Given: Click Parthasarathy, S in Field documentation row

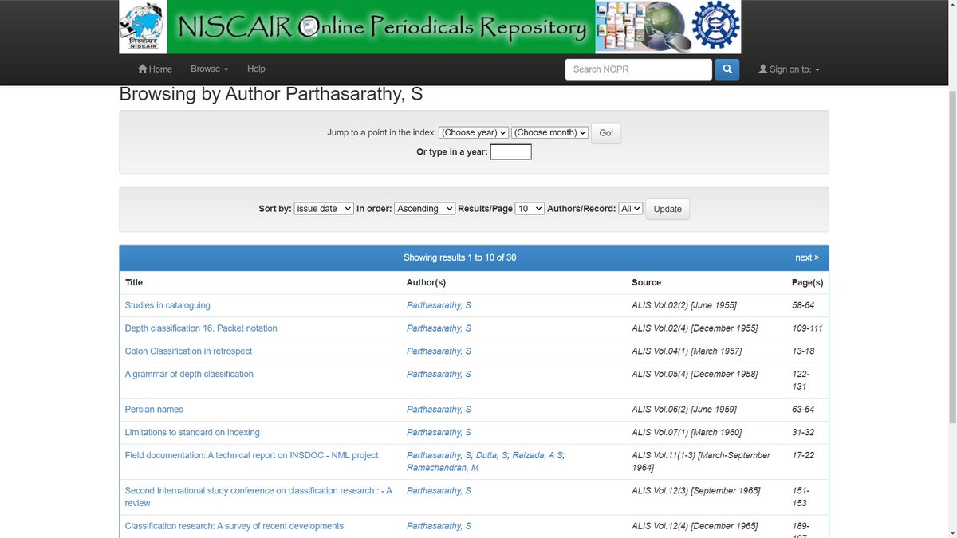Looking at the screenshot, I should pos(439,456).
